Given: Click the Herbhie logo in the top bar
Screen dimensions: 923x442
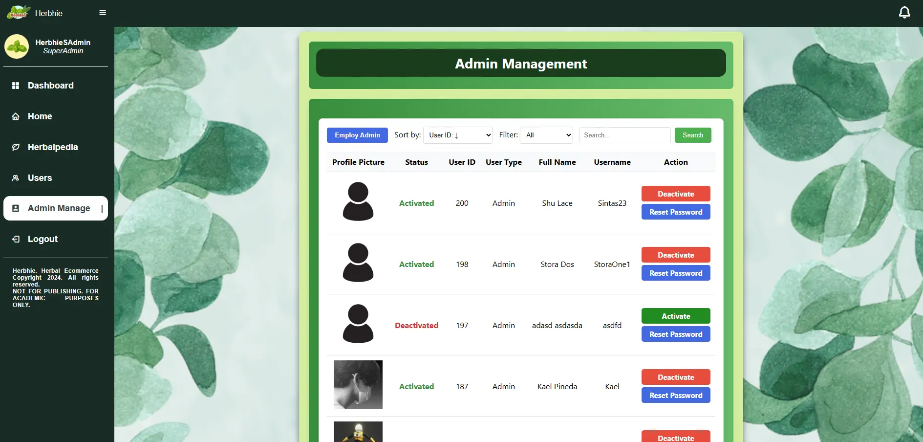Looking at the screenshot, I should pyautogui.click(x=19, y=12).
